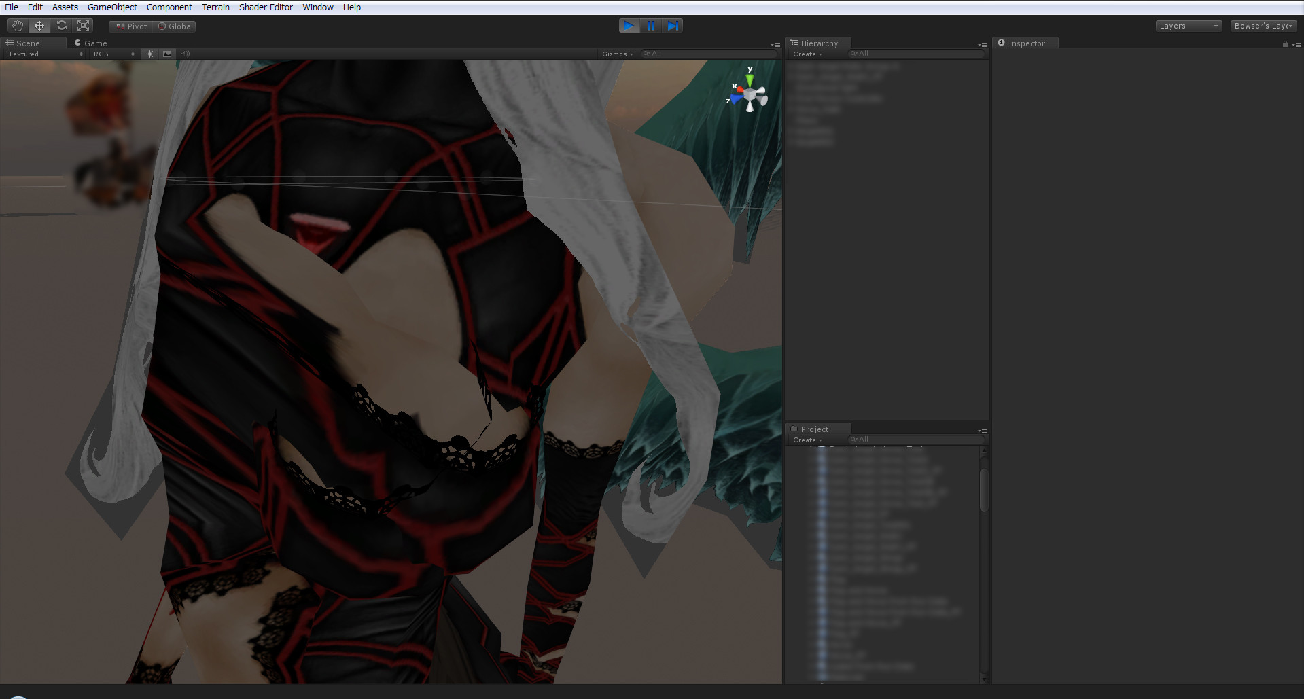Select the Rotate tool
The image size is (1304, 699).
coord(61,25)
